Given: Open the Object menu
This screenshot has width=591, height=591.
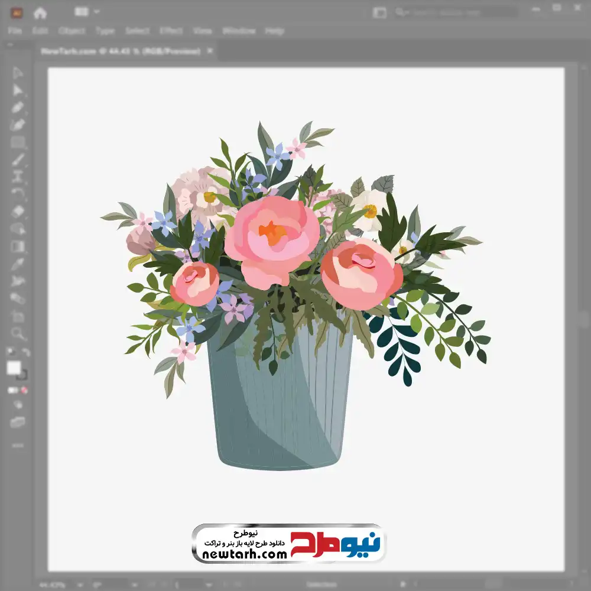Looking at the screenshot, I should [72, 31].
